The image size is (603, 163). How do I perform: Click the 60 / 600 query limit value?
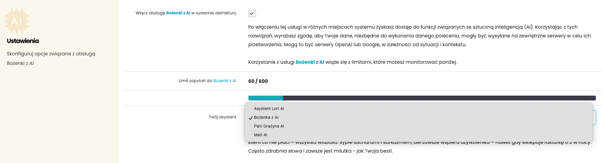click(258, 81)
